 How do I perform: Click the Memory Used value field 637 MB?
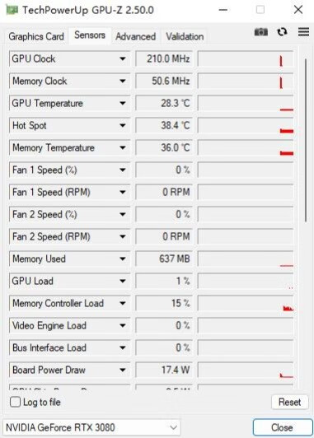coord(164,259)
